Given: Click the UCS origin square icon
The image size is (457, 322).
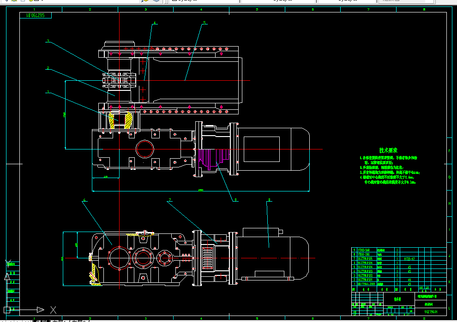Looking at the screenshot, I should tap(7, 310).
